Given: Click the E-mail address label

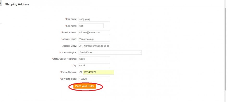Looking at the screenshot, I should coord(69,33).
